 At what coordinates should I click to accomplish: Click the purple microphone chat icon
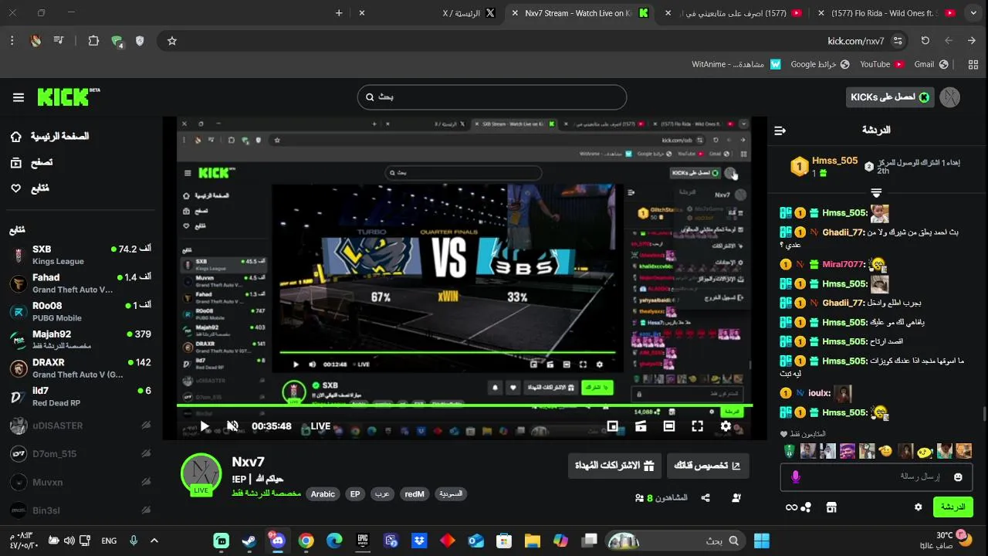coord(796,477)
